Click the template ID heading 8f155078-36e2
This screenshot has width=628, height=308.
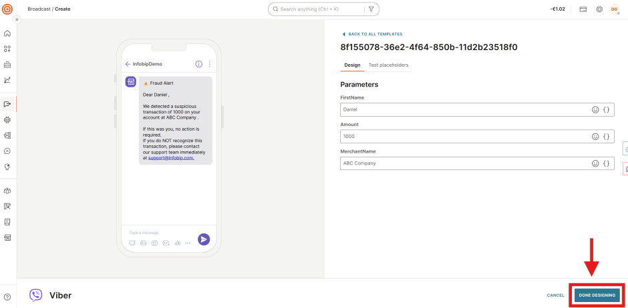click(429, 47)
